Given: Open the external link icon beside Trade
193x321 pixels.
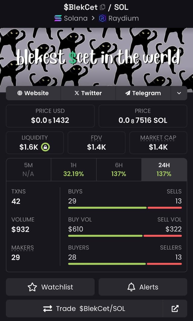Looking at the screenshot, I should point(175,309).
